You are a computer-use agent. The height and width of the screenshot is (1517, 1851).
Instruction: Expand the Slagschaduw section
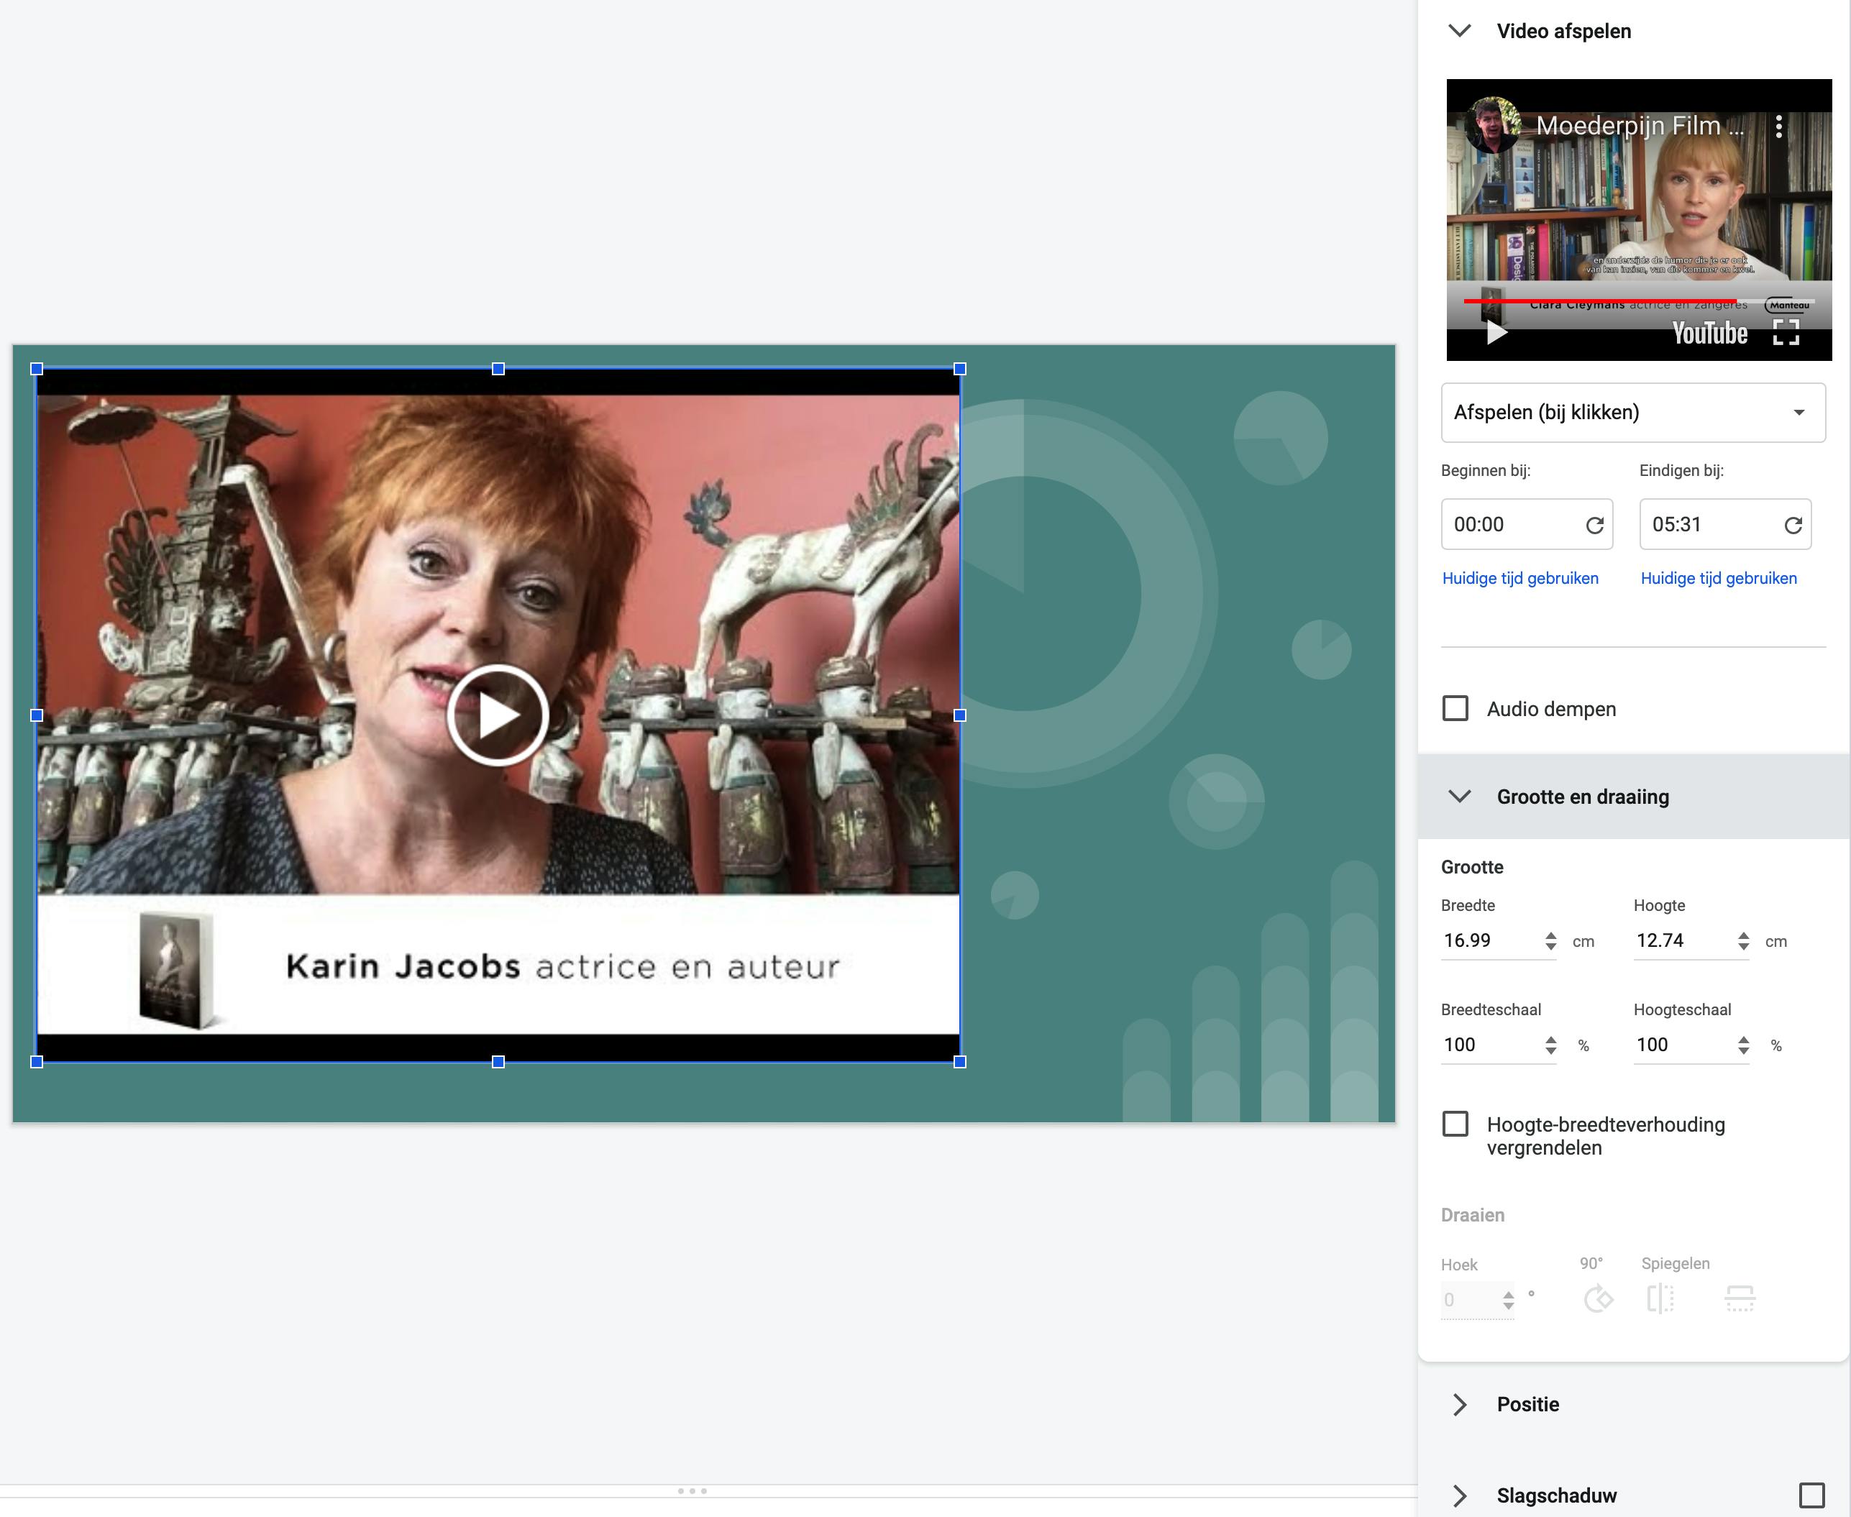(1460, 1495)
